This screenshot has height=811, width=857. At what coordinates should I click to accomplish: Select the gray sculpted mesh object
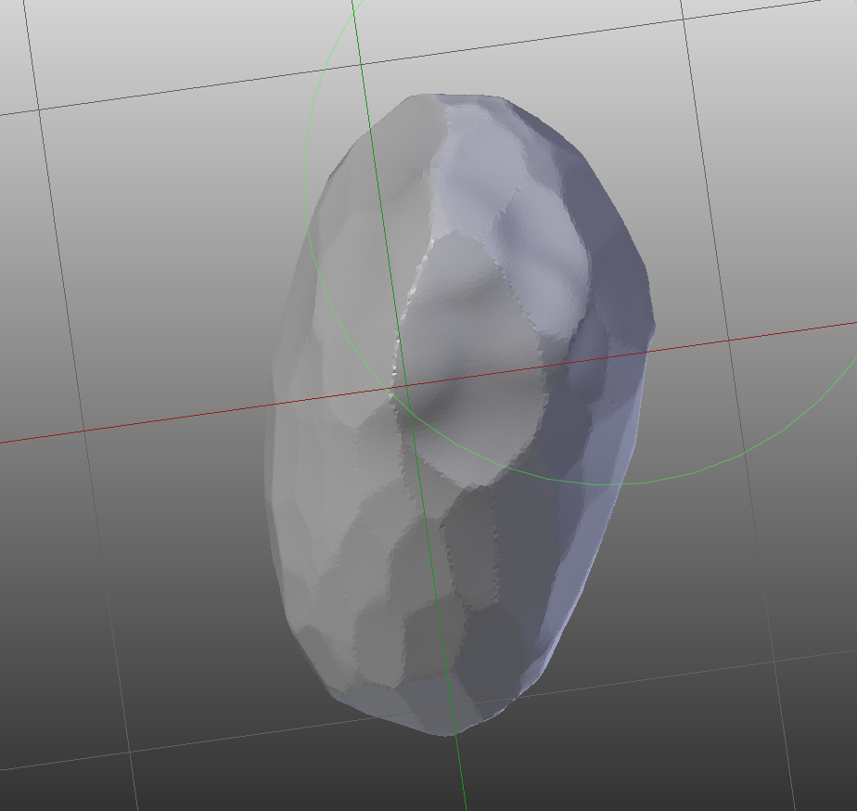click(459, 415)
